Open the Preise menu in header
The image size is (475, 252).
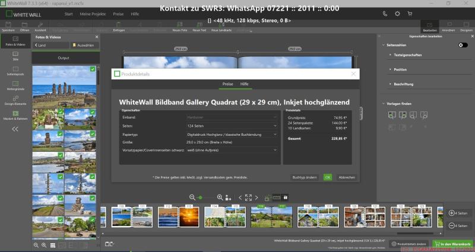(x=118, y=14)
